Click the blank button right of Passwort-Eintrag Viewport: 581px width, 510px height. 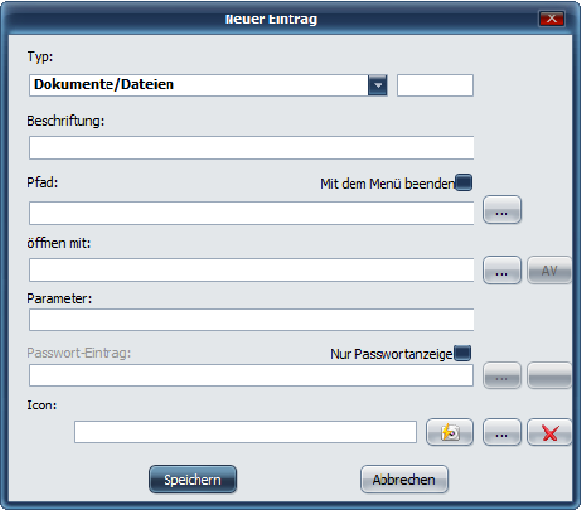[550, 375]
